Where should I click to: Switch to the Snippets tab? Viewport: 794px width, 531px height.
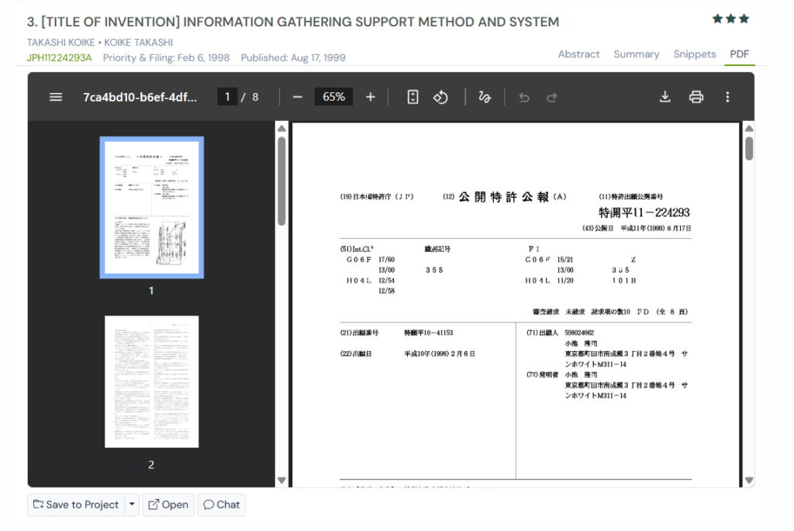click(695, 54)
